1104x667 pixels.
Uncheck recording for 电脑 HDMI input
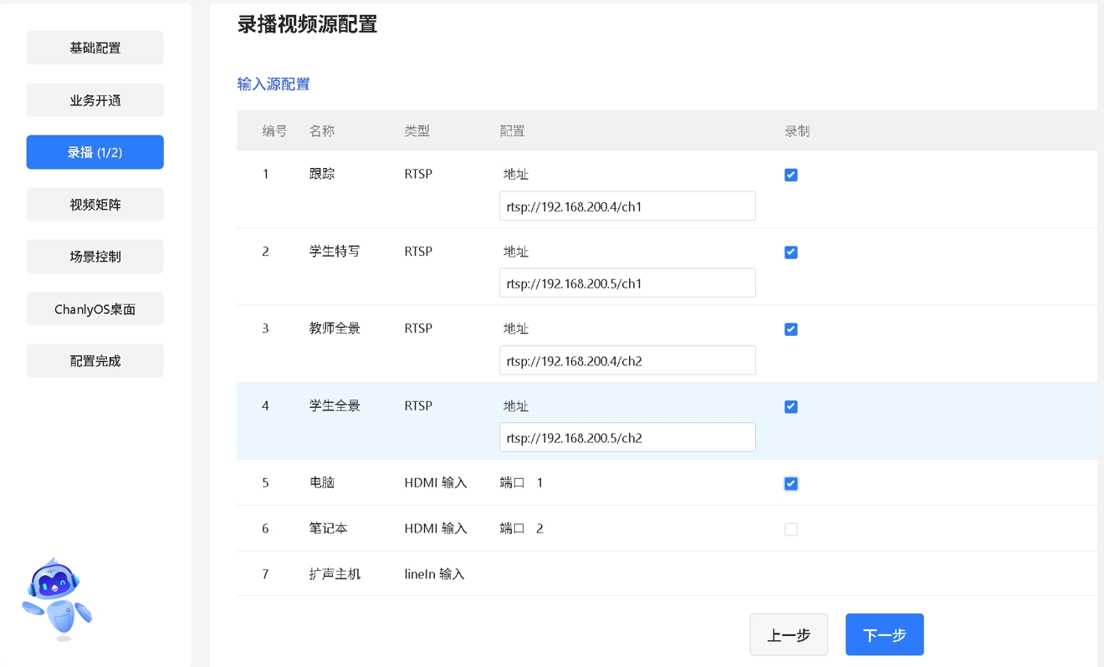pyautogui.click(x=790, y=484)
